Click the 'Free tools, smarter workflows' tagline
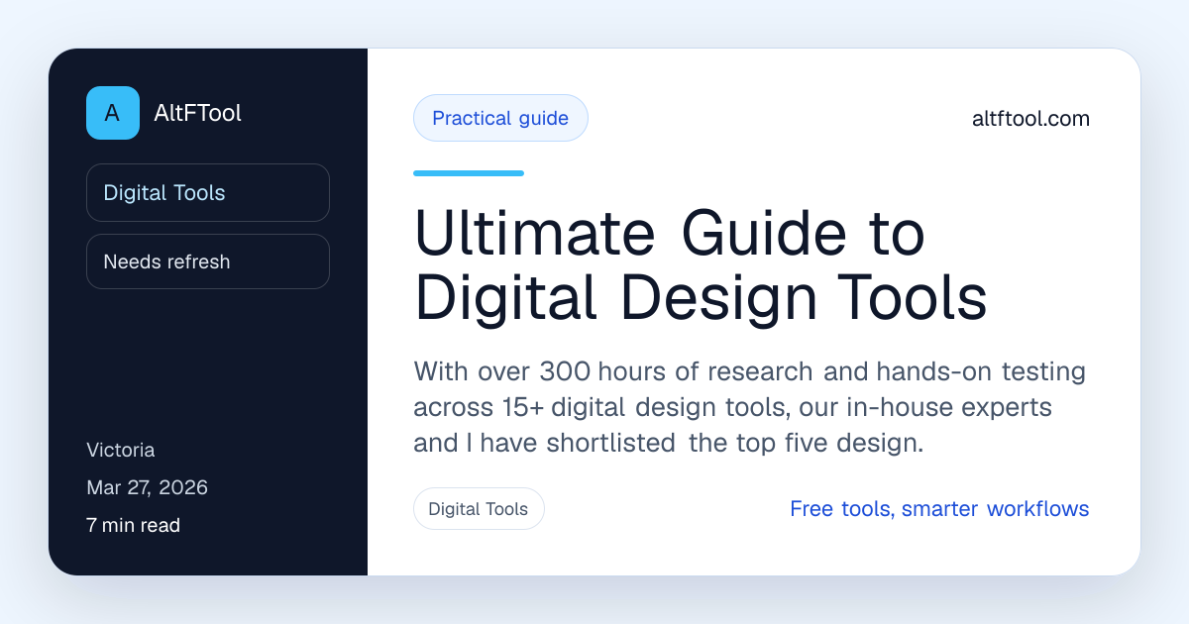Viewport: 1189px width, 624px height. (939, 509)
